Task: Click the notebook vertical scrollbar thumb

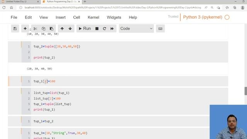Action: [x=245, y=91]
